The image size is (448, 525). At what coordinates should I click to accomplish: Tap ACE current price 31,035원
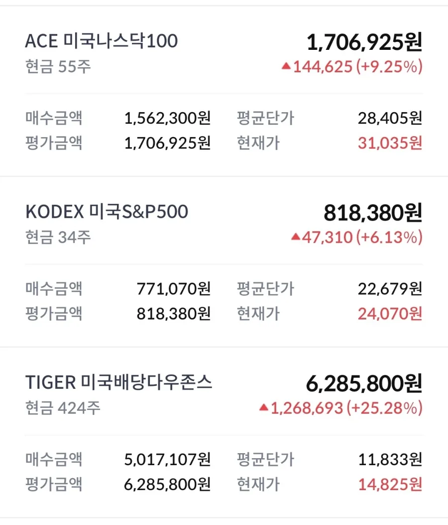[x=390, y=143]
